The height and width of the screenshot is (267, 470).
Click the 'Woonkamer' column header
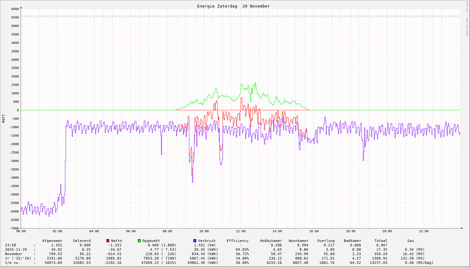pyautogui.click(x=298, y=241)
